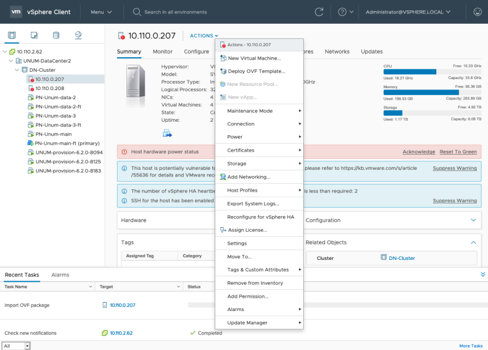Screen dimensions: 488x350
Task: Click the Storage usage bar
Action: click(432, 113)
